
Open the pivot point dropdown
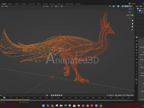point(53,6)
